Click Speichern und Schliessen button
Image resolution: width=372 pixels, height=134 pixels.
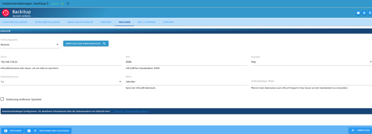click(x=48, y=131)
